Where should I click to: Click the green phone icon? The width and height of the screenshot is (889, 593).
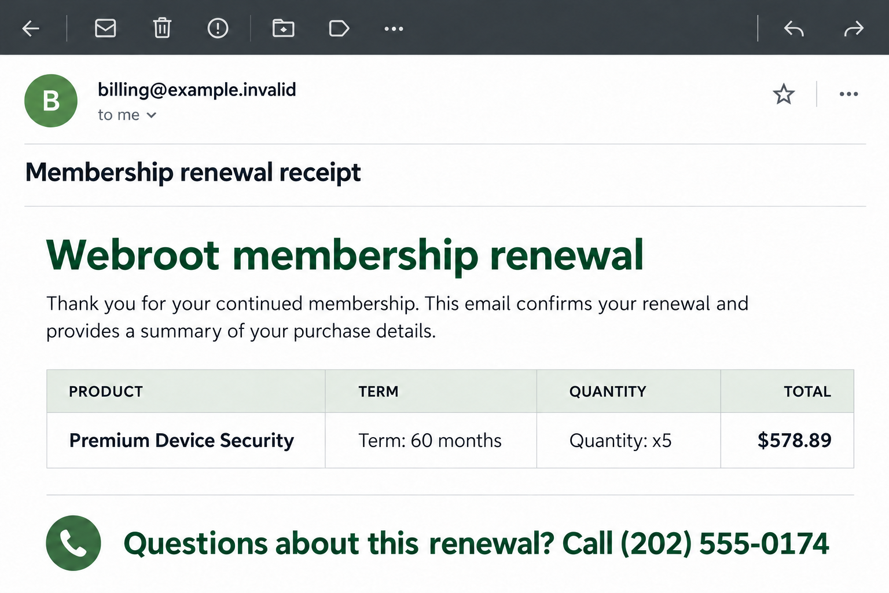74,543
